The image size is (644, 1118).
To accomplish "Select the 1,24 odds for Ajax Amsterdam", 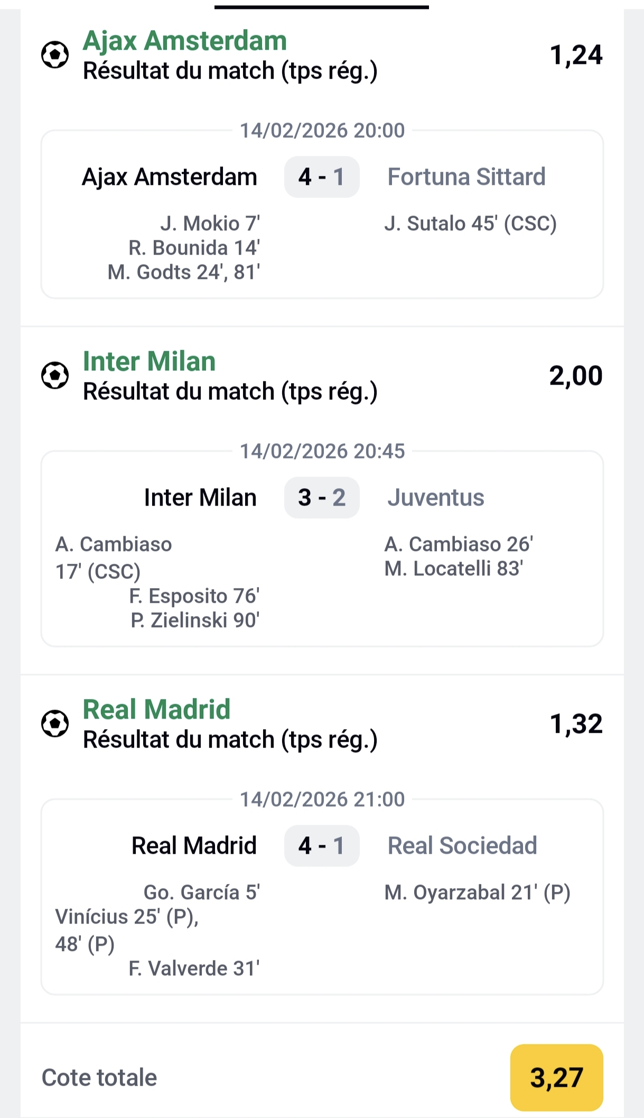I will pyautogui.click(x=576, y=54).
